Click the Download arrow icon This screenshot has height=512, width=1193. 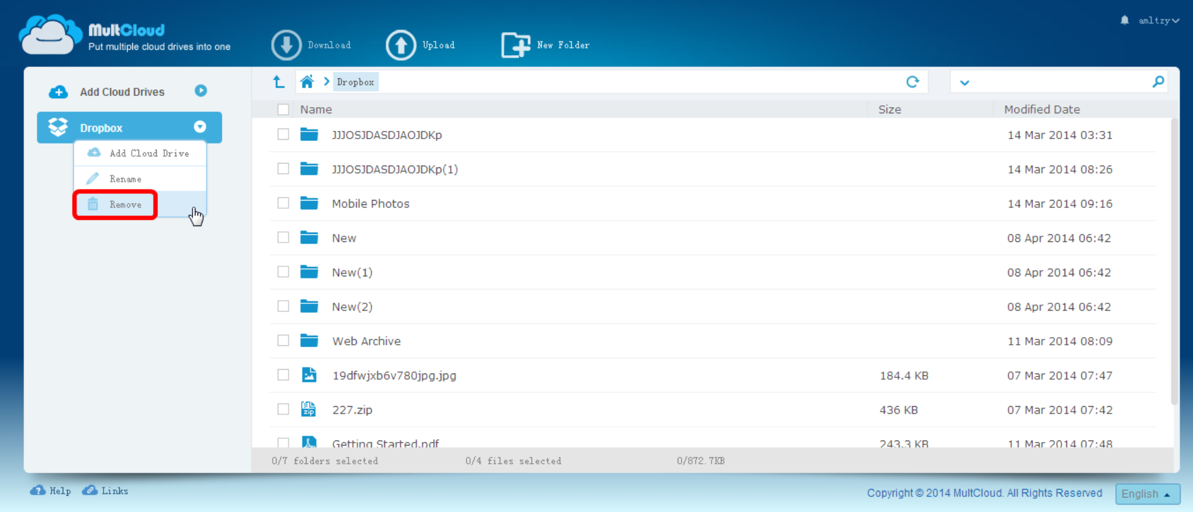[x=286, y=45]
